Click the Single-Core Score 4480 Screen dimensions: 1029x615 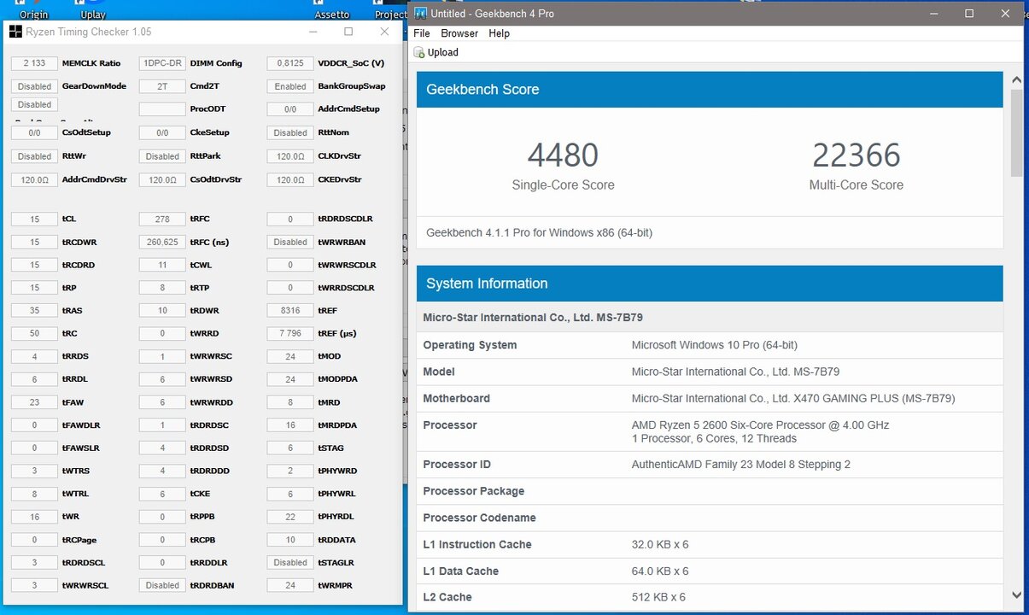(x=563, y=155)
